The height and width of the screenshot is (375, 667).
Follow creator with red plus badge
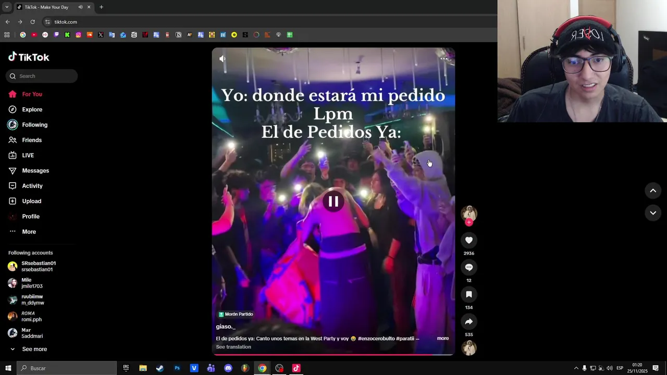[x=469, y=222]
